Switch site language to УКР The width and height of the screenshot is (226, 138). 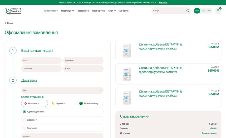click(197, 11)
